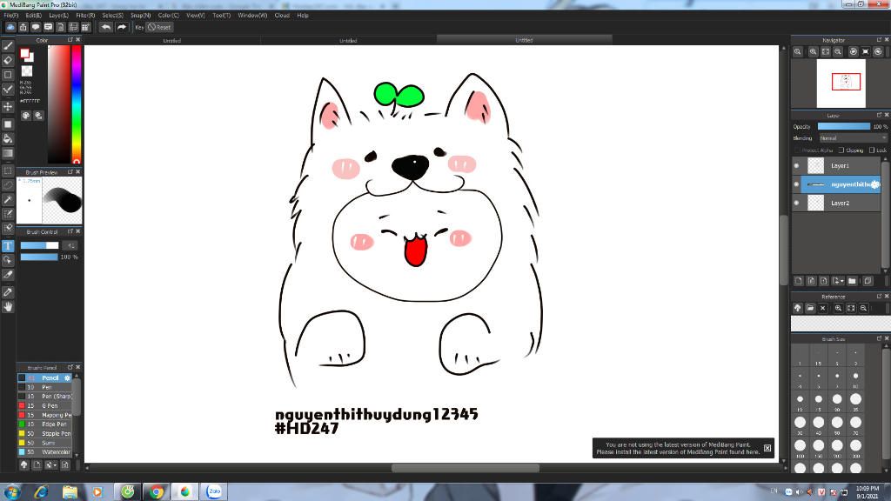891x501 pixels.
Task: Open reference image with the folder icon
Action: [x=810, y=308]
